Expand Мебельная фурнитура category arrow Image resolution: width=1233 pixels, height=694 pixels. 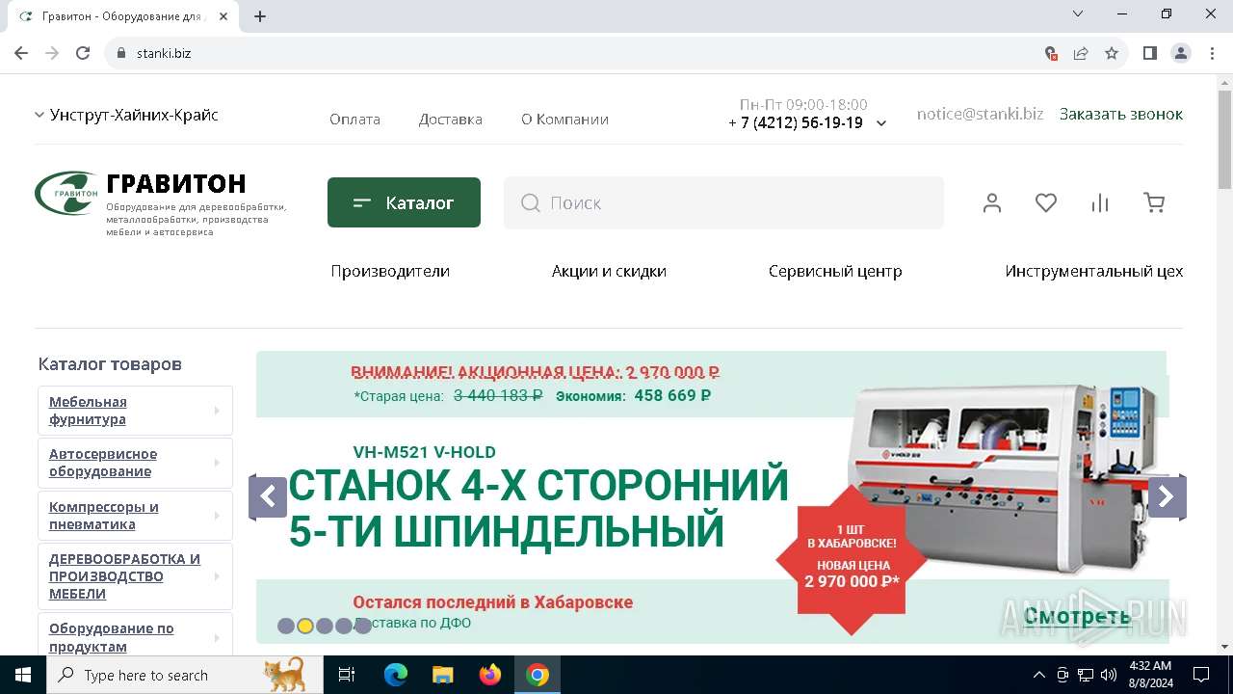(x=217, y=411)
